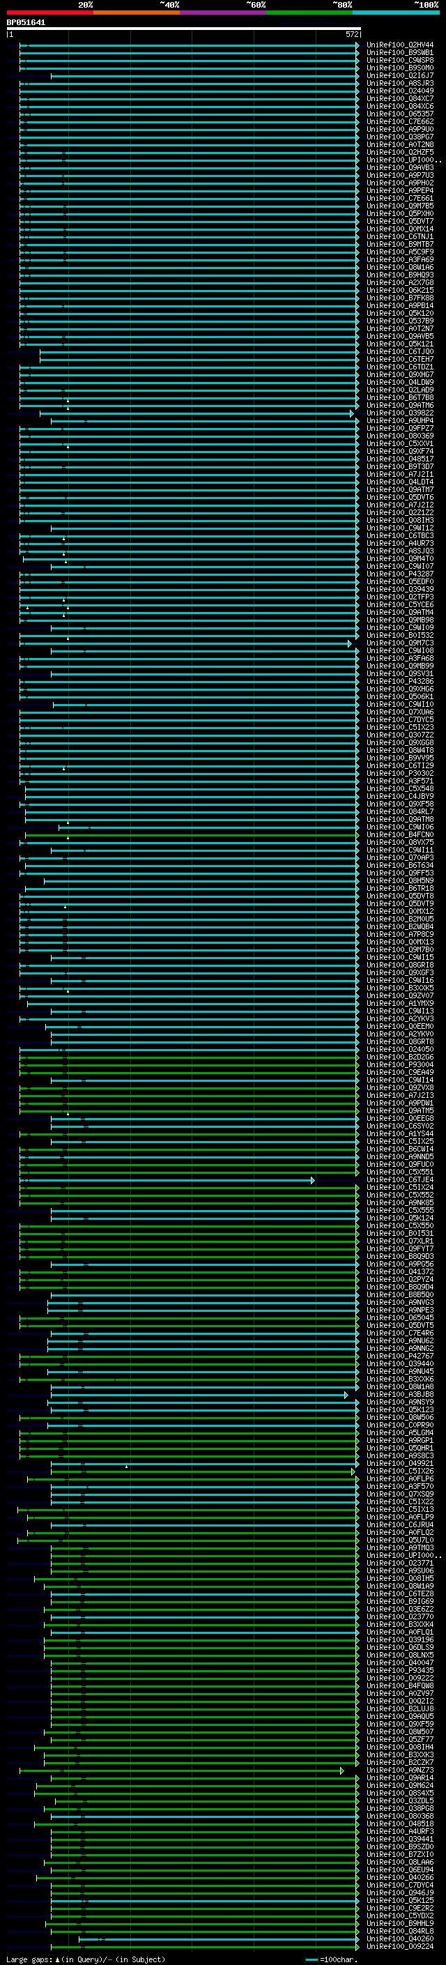Open hit UniRef100_A4URF3
The image size is (446, 1965).
click(x=400, y=1831)
